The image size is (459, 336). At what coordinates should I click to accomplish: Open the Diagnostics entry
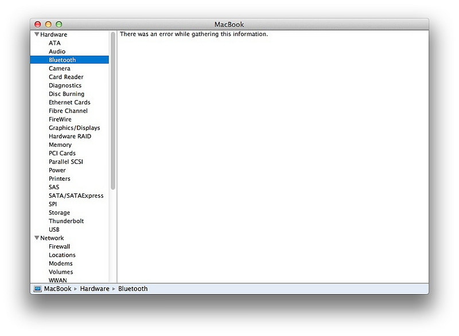tap(65, 85)
